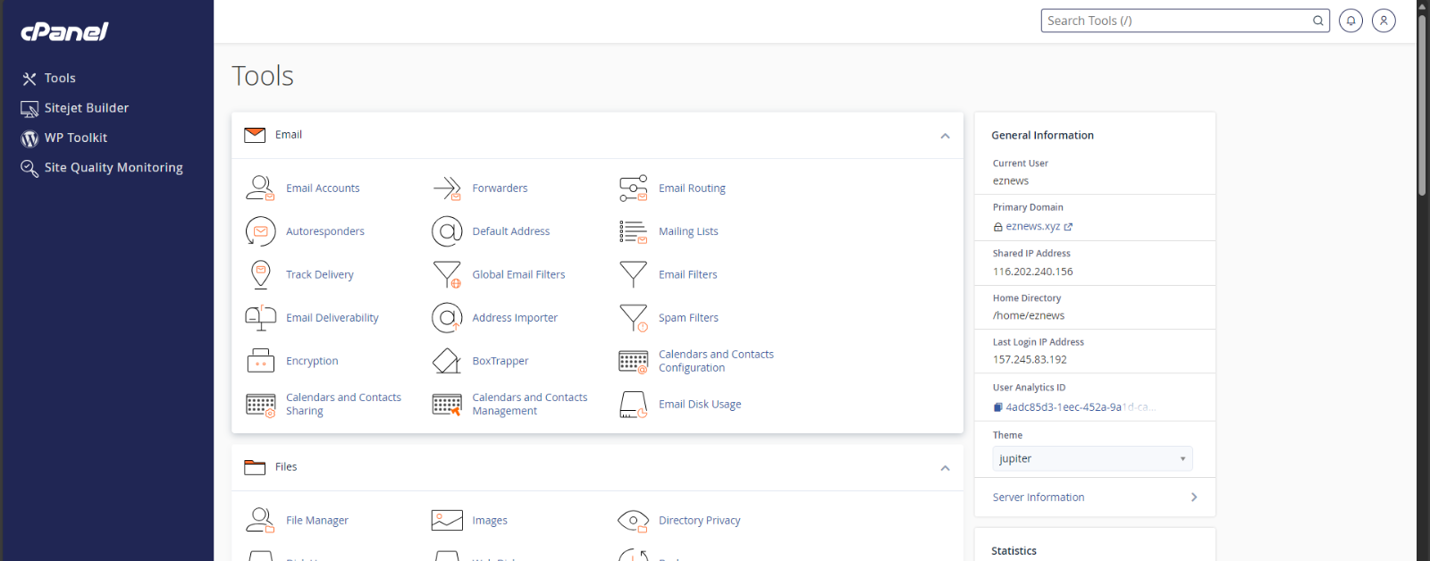Open the Autoresponders link
The height and width of the screenshot is (561, 1430).
click(325, 231)
